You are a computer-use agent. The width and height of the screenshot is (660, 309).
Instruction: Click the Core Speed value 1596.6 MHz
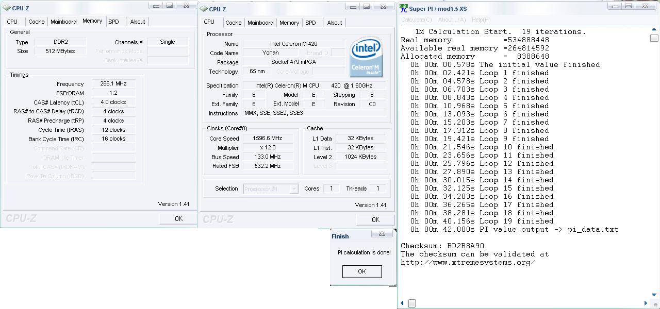click(x=268, y=138)
